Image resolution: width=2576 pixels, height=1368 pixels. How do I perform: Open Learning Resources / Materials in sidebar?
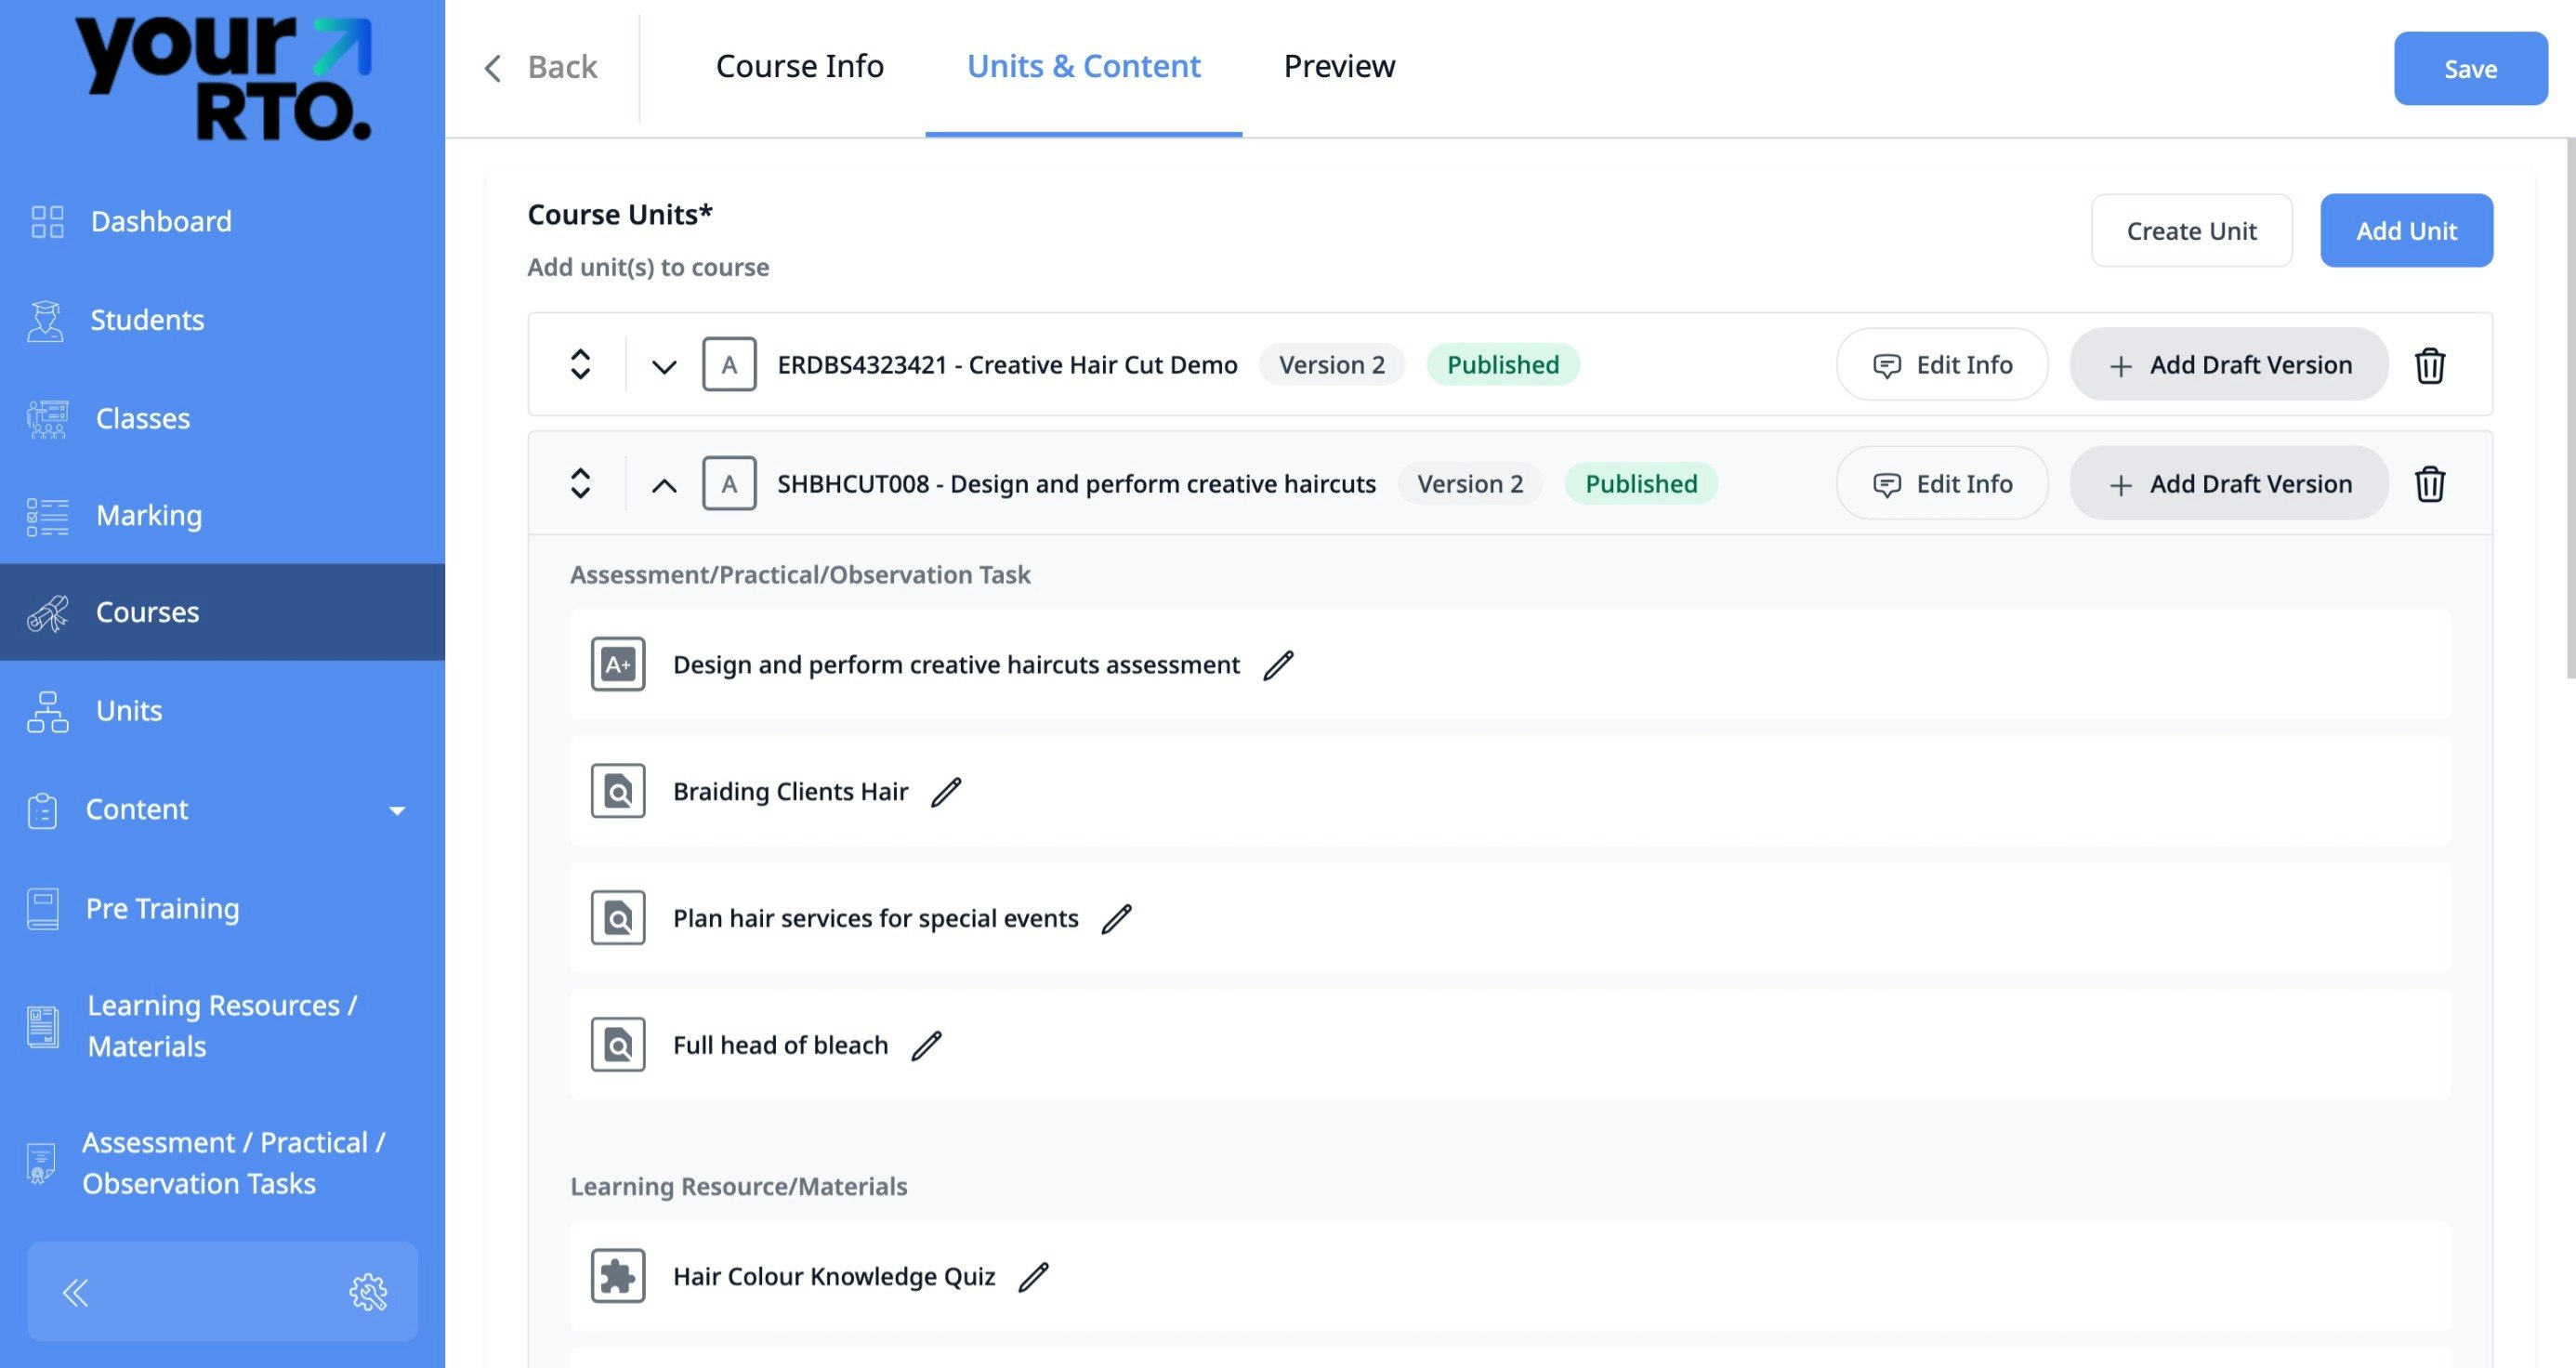222,1026
